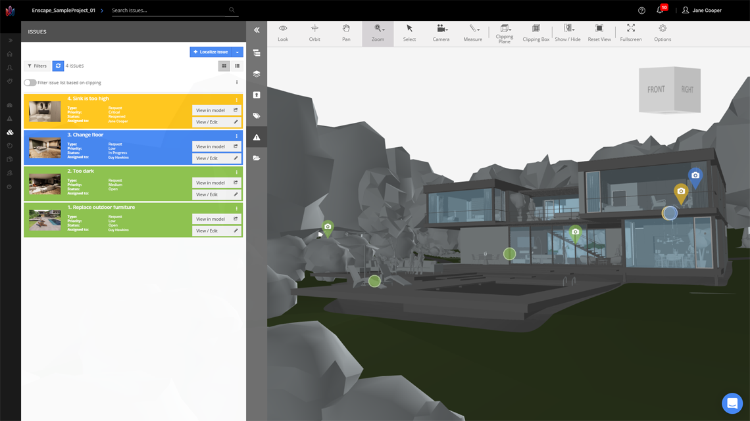Click the Localize issue button
The image size is (750, 421).
pos(211,52)
